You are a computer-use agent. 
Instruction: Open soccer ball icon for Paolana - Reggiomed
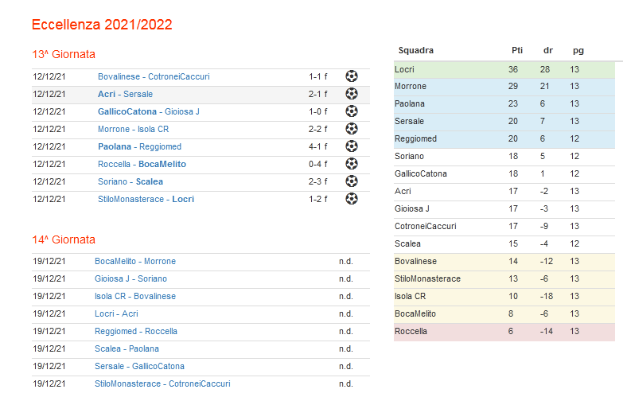click(351, 146)
